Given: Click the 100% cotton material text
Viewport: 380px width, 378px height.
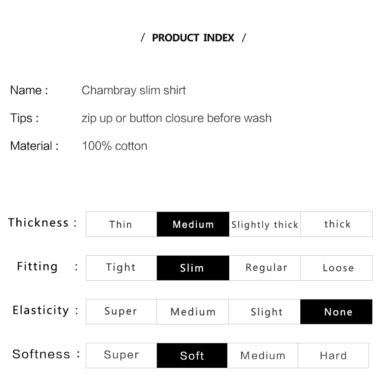Looking at the screenshot, I should pos(115,146).
